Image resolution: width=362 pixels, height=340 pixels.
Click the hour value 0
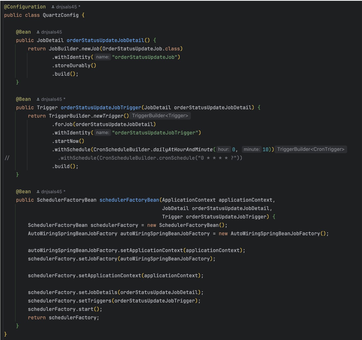click(234, 150)
